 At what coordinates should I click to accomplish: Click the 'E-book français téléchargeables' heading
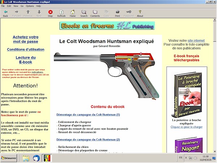[x=186, y=58]
